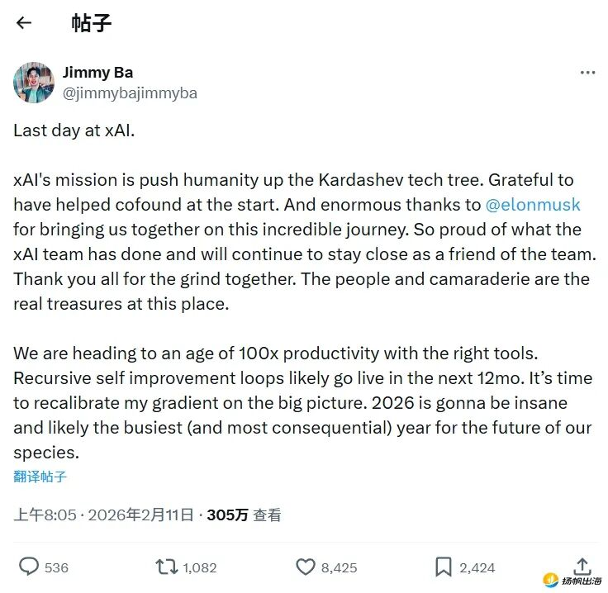The width and height of the screenshot is (608, 593).
Task: Click the @jimmybajimmyba handle
Action: coord(130,93)
